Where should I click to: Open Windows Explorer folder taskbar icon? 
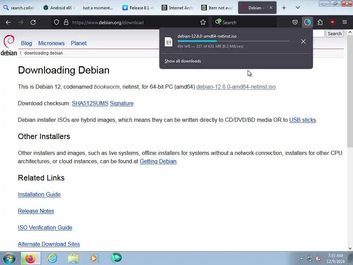pos(73,258)
